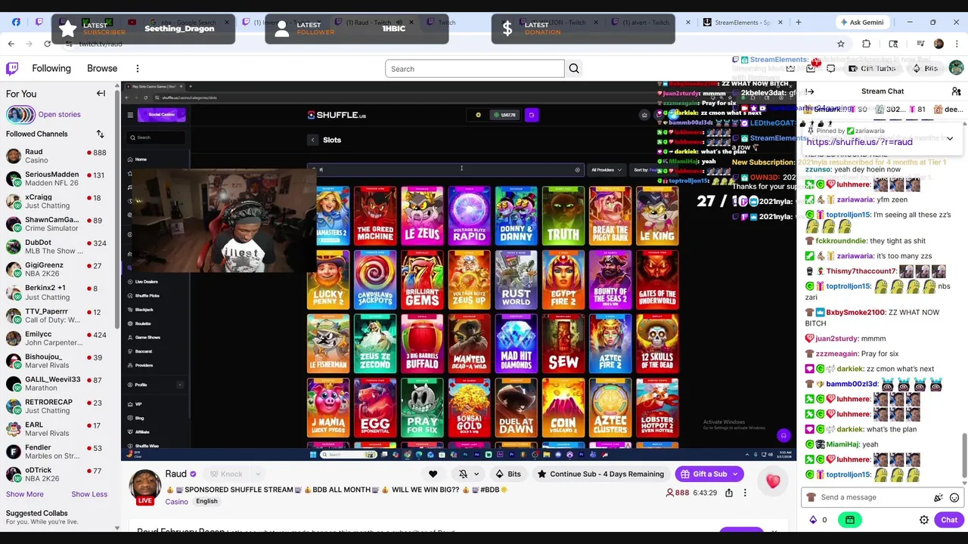Click Show More under followed channels
This screenshot has width=968, height=544.
coord(25,494)
